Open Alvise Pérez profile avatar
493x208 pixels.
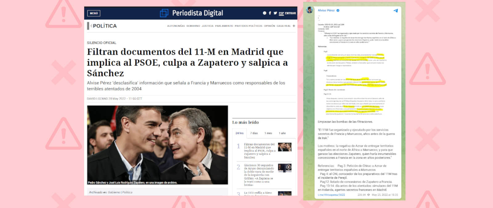pos(309,10)
